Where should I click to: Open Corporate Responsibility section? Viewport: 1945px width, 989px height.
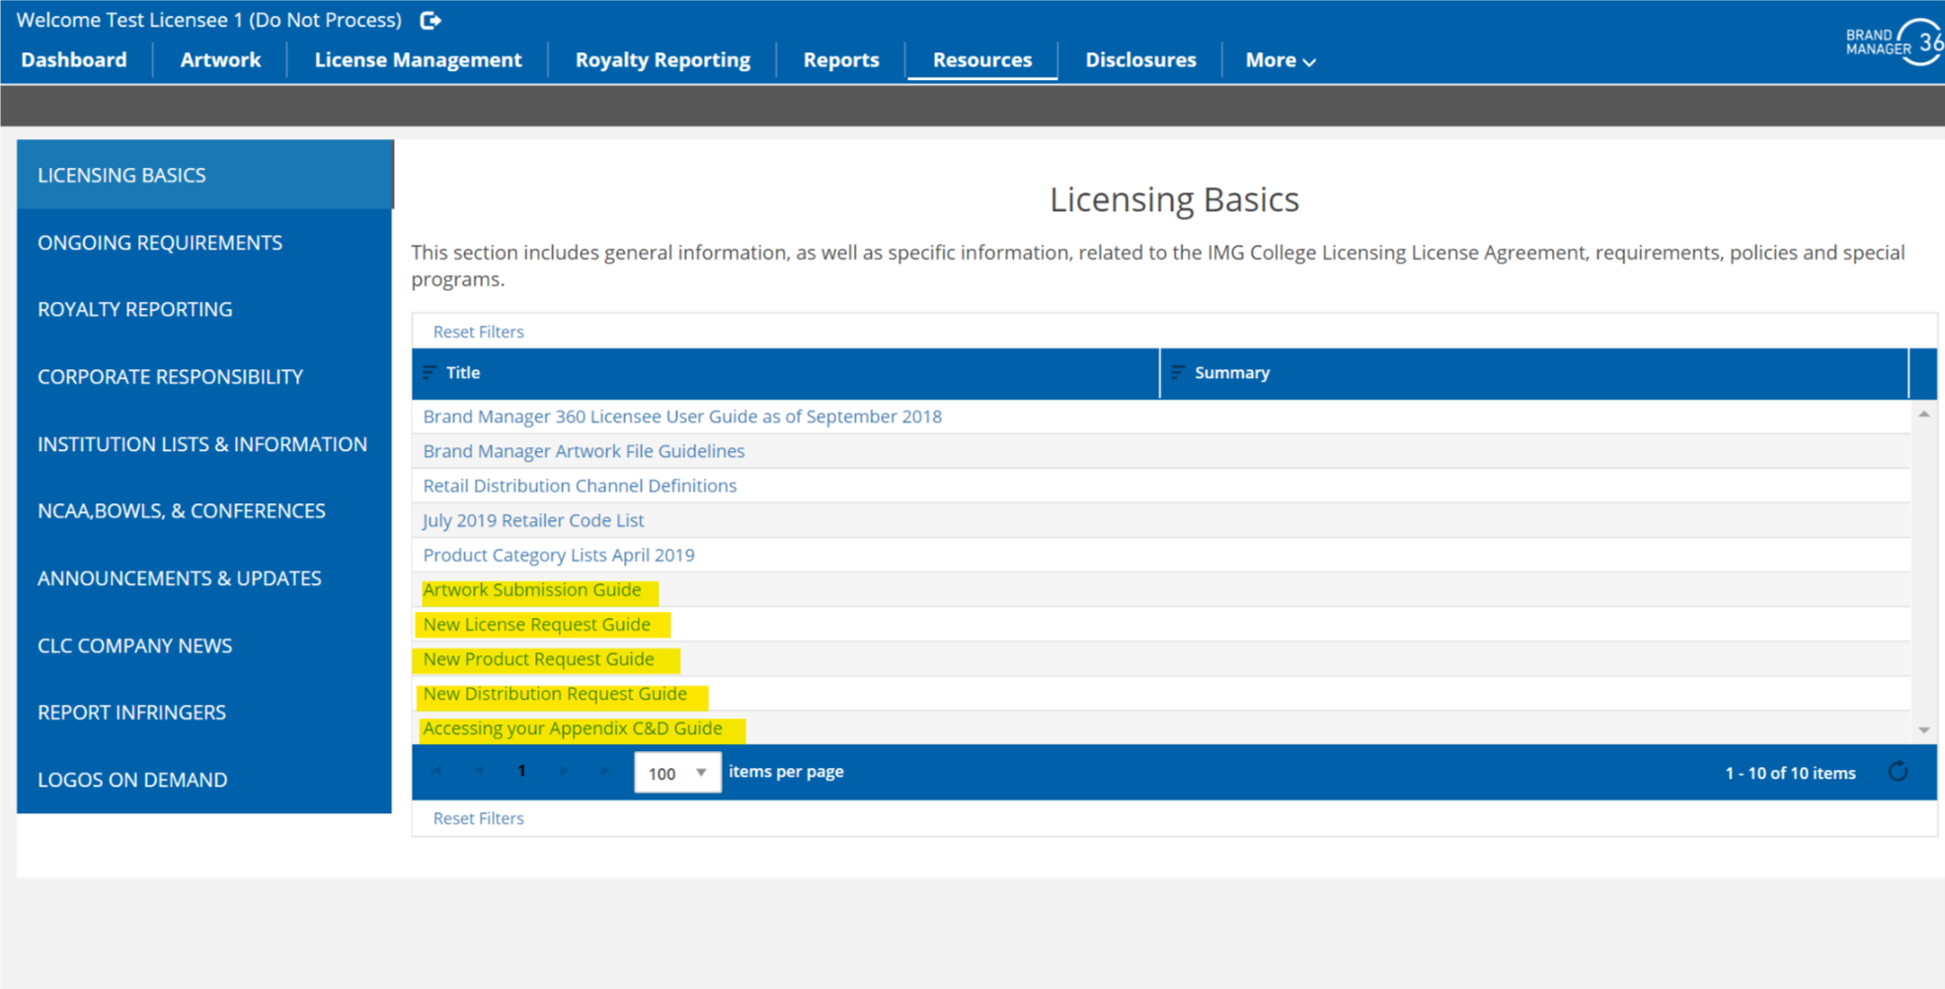pos(204,376)
